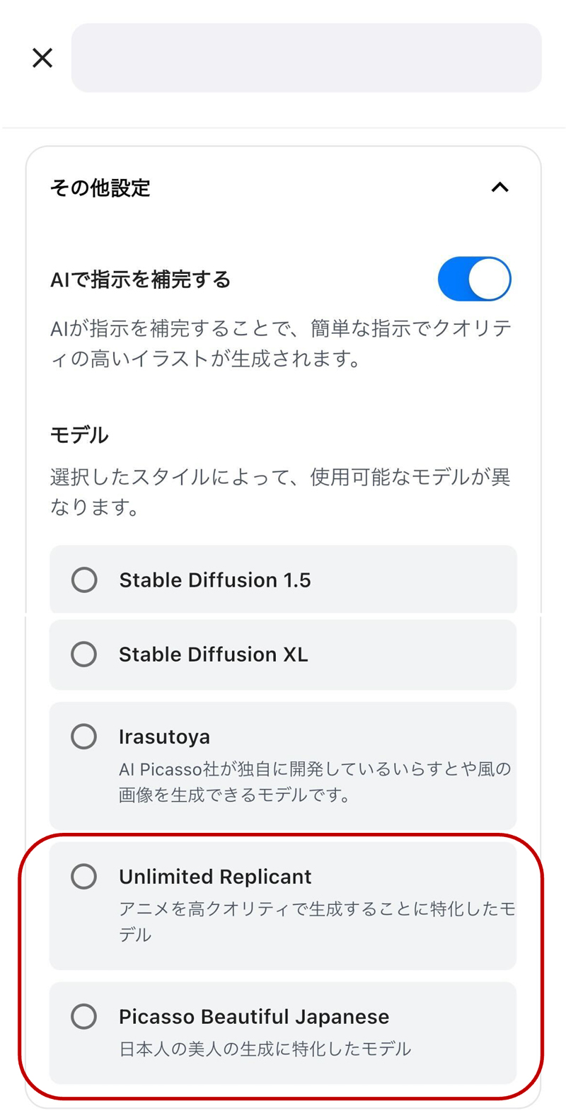Click the Stable Diffusion 1.5 model name

[215, 580]
